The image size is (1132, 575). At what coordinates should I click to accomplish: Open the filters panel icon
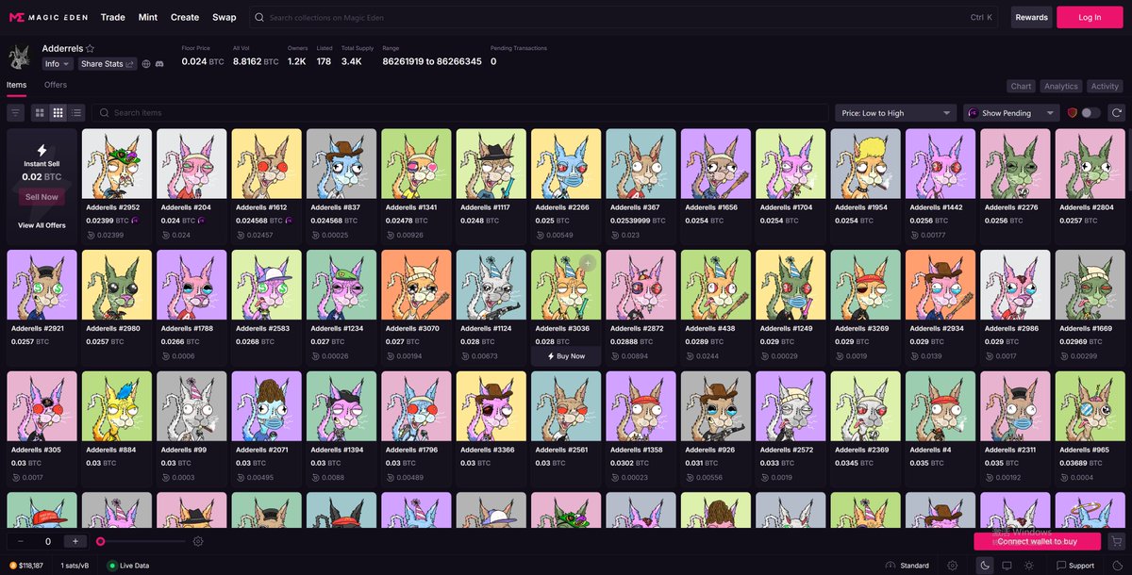(15, 112)
